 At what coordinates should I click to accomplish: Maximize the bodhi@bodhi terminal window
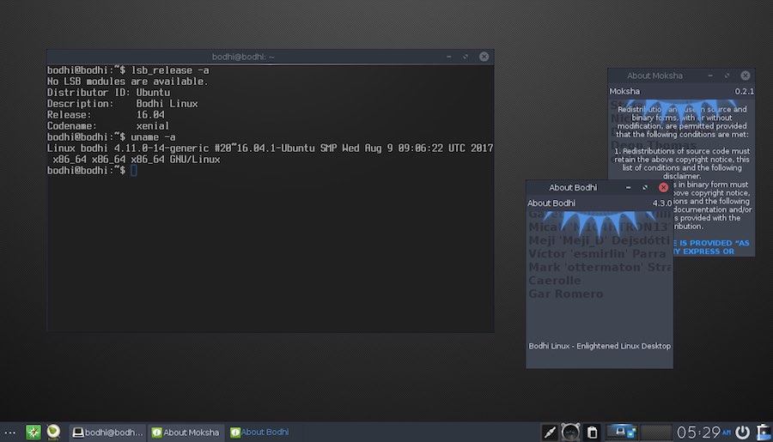(466, 57)
